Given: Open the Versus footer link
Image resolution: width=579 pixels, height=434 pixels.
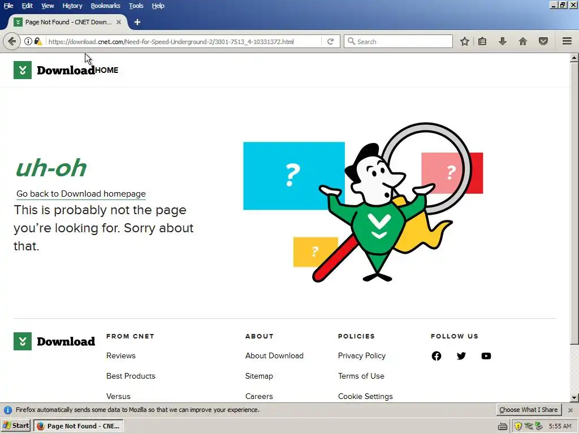Looking at the screenshot, I should (118, 396).
